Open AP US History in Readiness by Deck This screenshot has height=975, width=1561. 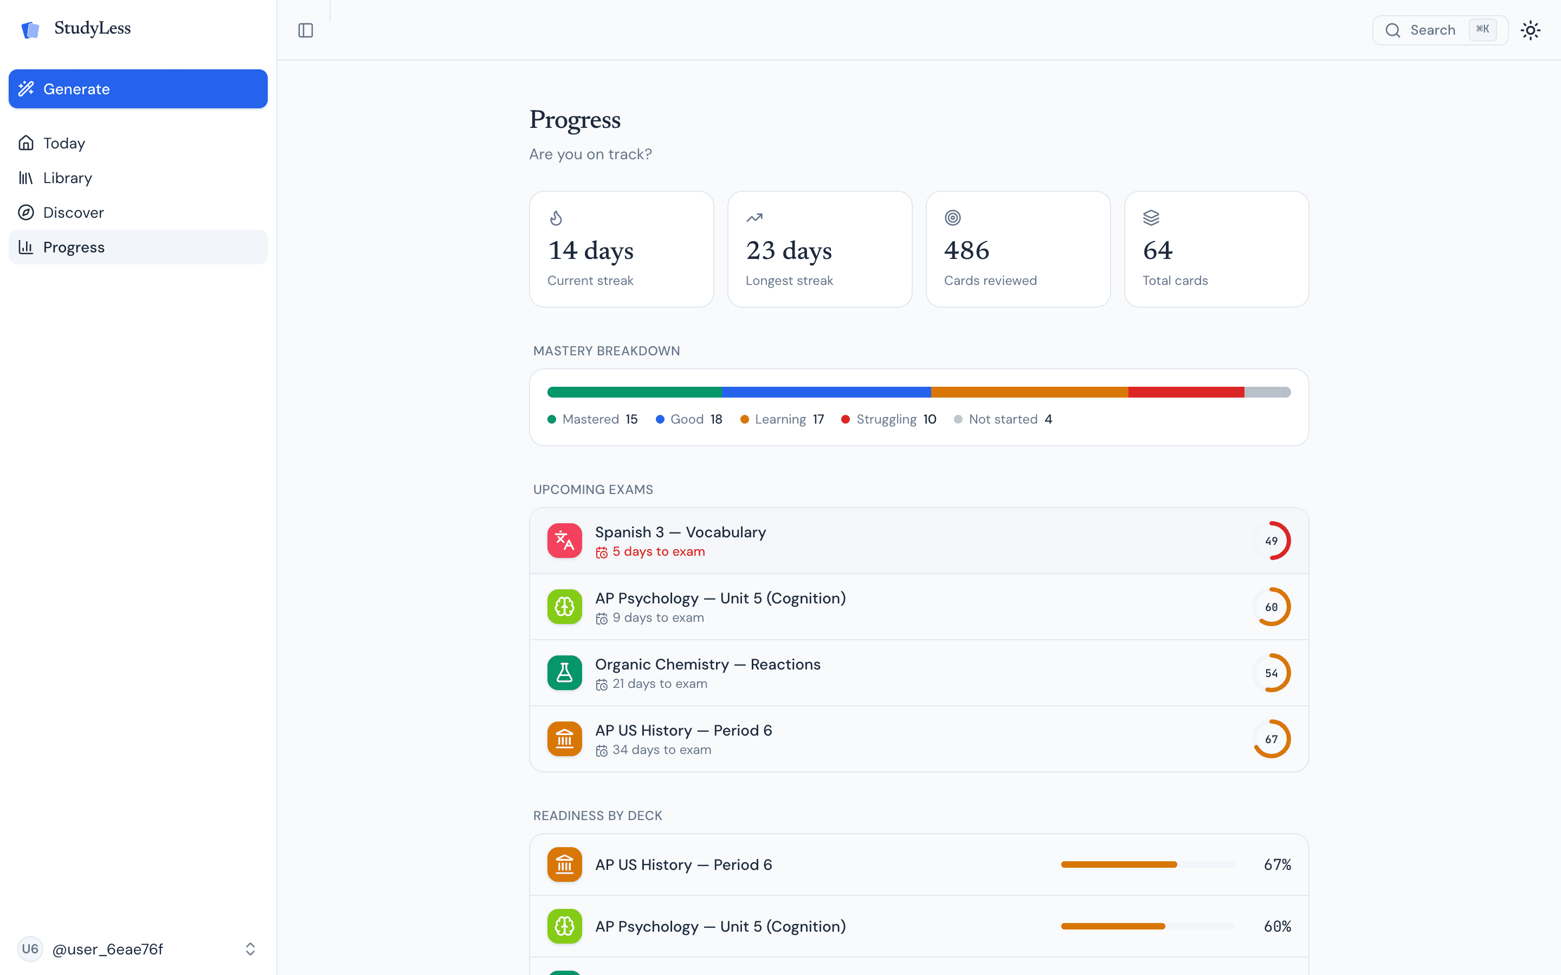pyautogui.click(x=919, y=864)
